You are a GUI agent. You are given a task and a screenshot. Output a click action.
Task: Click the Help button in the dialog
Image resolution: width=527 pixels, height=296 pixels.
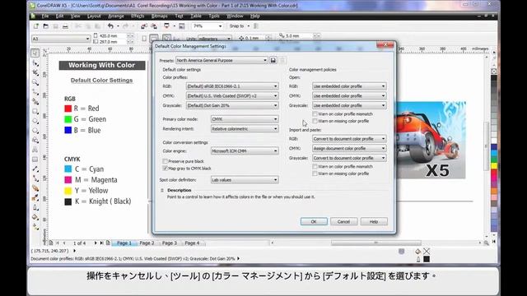(374, 221)
